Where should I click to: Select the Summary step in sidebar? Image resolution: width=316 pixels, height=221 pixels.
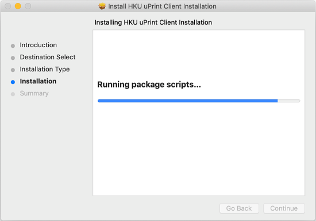tap(34, 93)
